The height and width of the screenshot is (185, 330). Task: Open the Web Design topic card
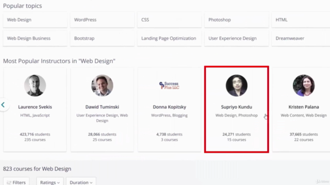[35, 20]
